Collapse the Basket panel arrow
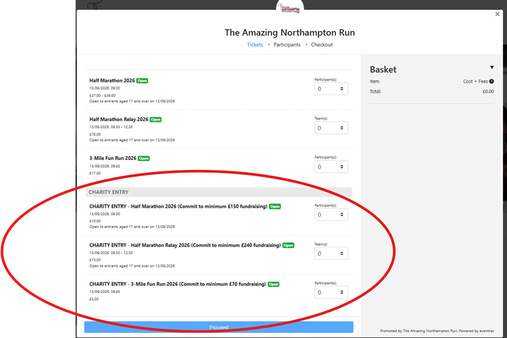The height and width of the screenshot is (338, 507). 492,68
